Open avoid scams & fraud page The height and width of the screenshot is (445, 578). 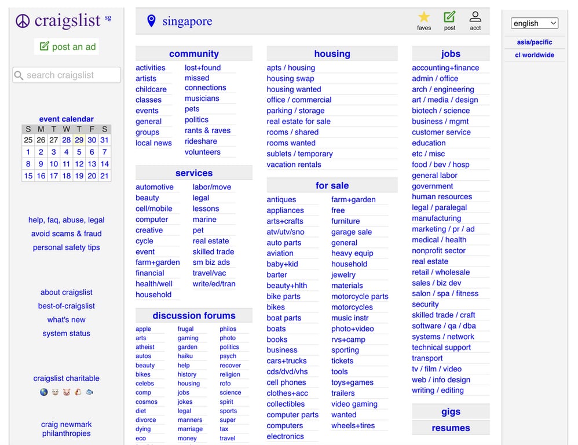click(66, 234)
